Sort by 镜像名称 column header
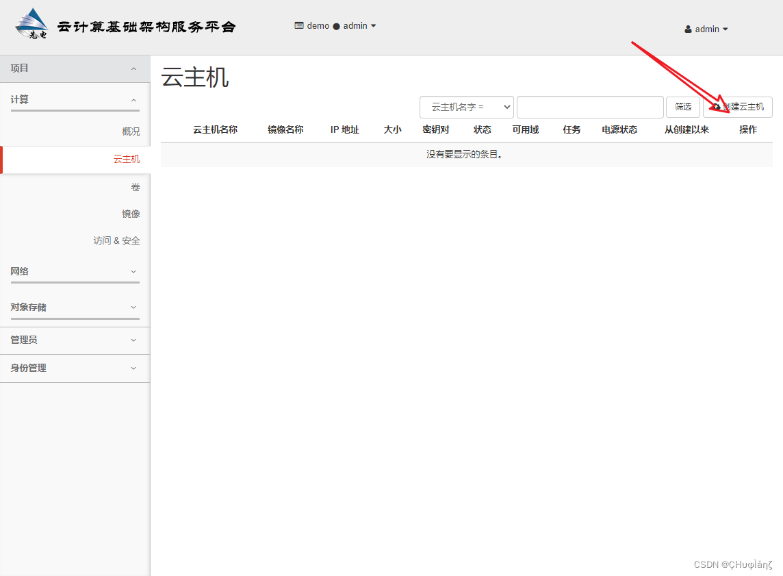Screen dimensions: 783x576 pyautogui.click(x=285, y=130)
